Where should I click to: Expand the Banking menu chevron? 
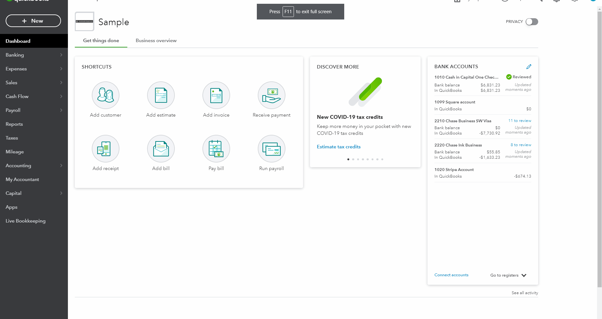click(x=61, y=55)
